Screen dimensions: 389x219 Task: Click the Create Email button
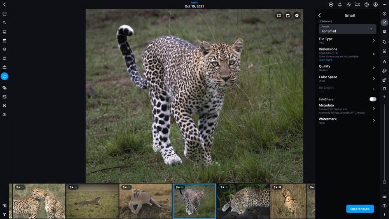360,209
